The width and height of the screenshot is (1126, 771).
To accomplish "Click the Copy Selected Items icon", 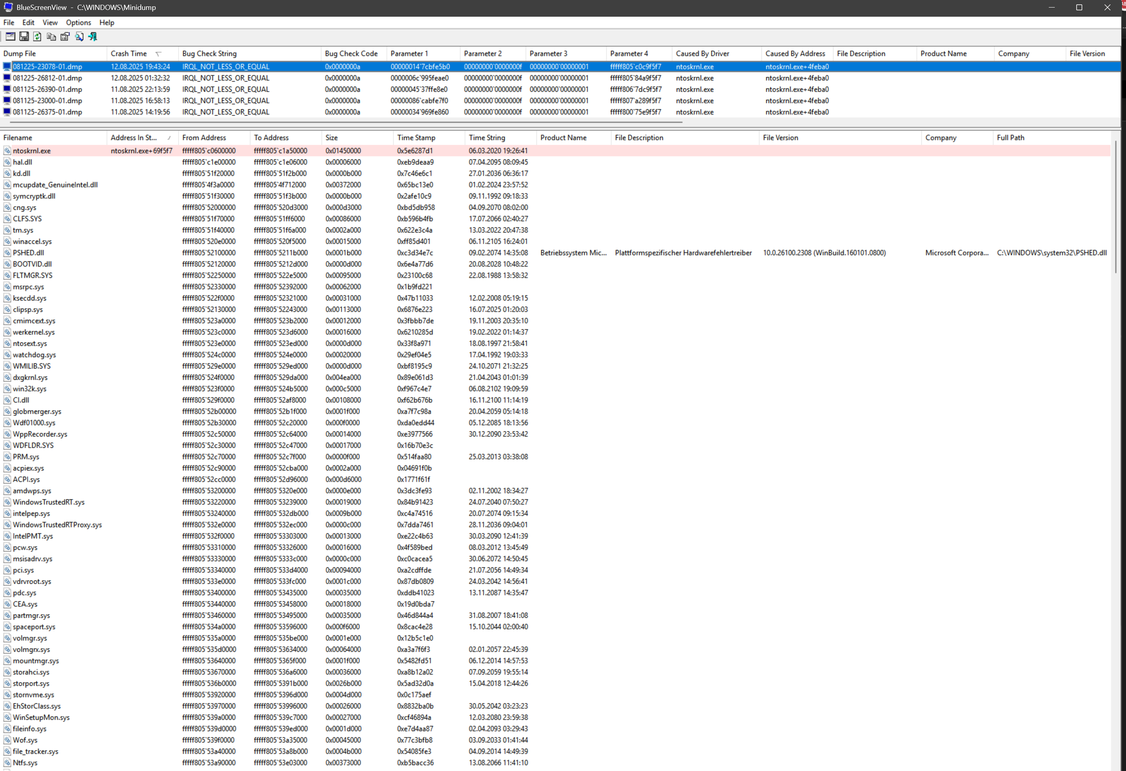I will coord(51,36).
